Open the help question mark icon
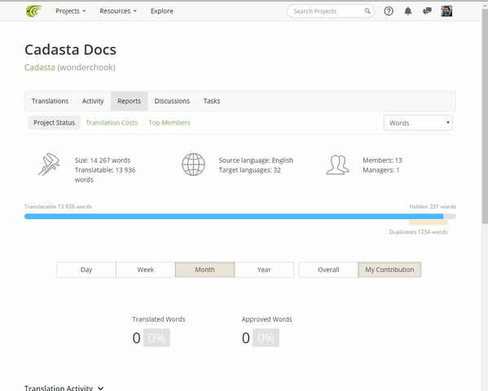The height and width of the screenshot is (391, 488). coord(389,11)
